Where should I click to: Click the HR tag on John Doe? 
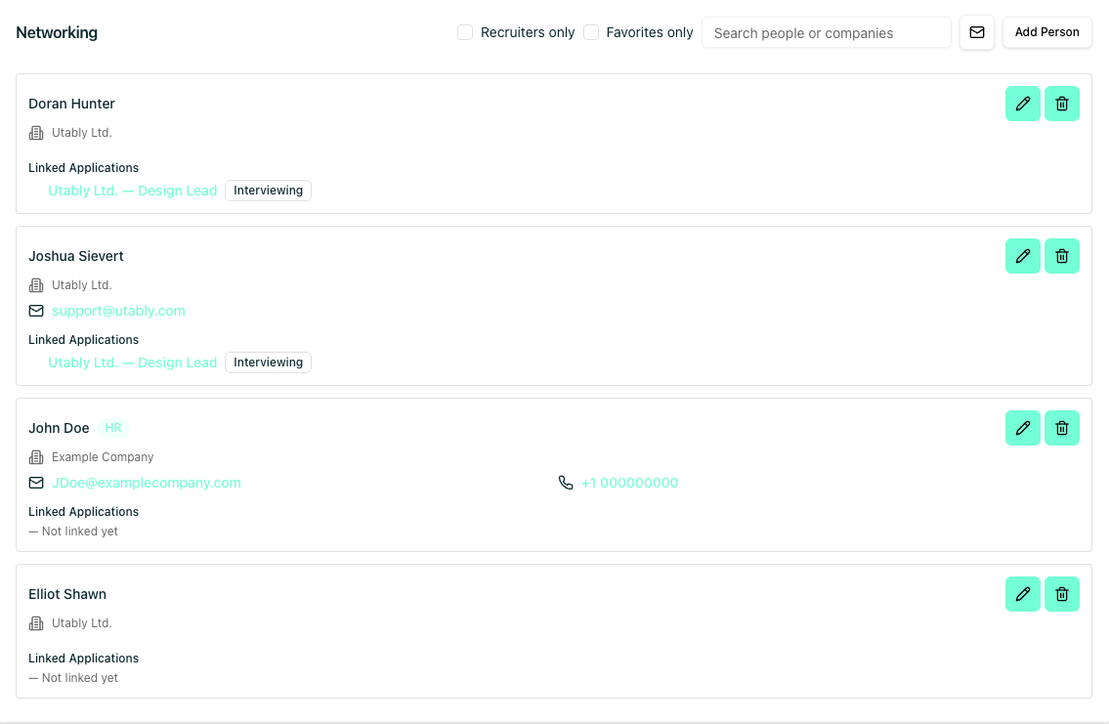[x=113, y=428]
